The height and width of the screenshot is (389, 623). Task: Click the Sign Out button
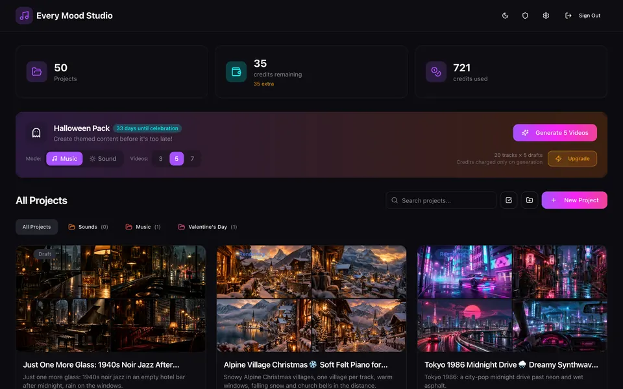(x=583, y=16)
